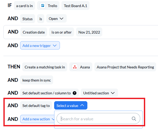The image size is (158, 130).
Task: Open the Status value Open dropdown
Action: click(x=57, y=19)
